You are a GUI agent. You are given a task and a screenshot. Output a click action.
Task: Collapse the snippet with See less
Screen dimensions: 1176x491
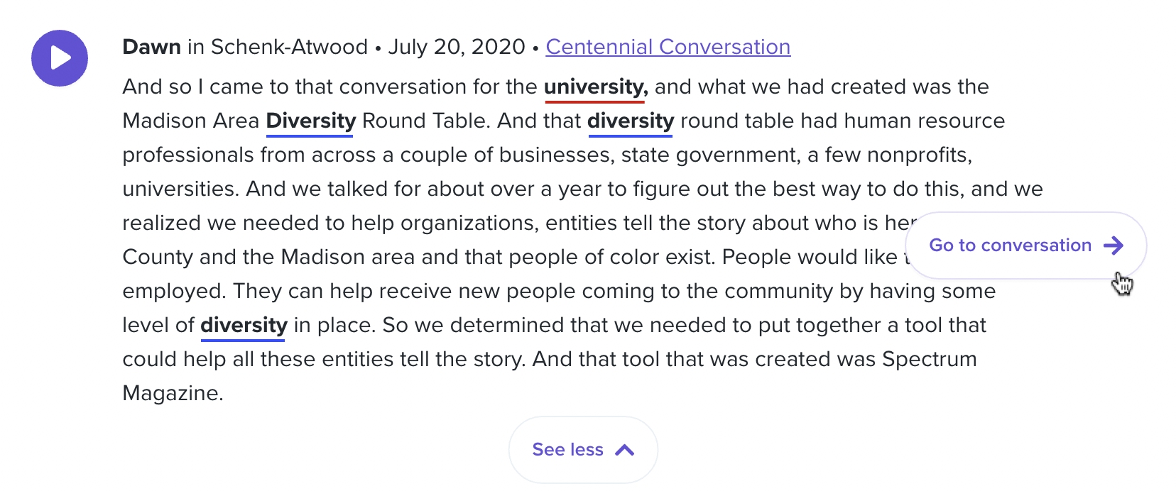pyautogui.click(x=583, y=450)
